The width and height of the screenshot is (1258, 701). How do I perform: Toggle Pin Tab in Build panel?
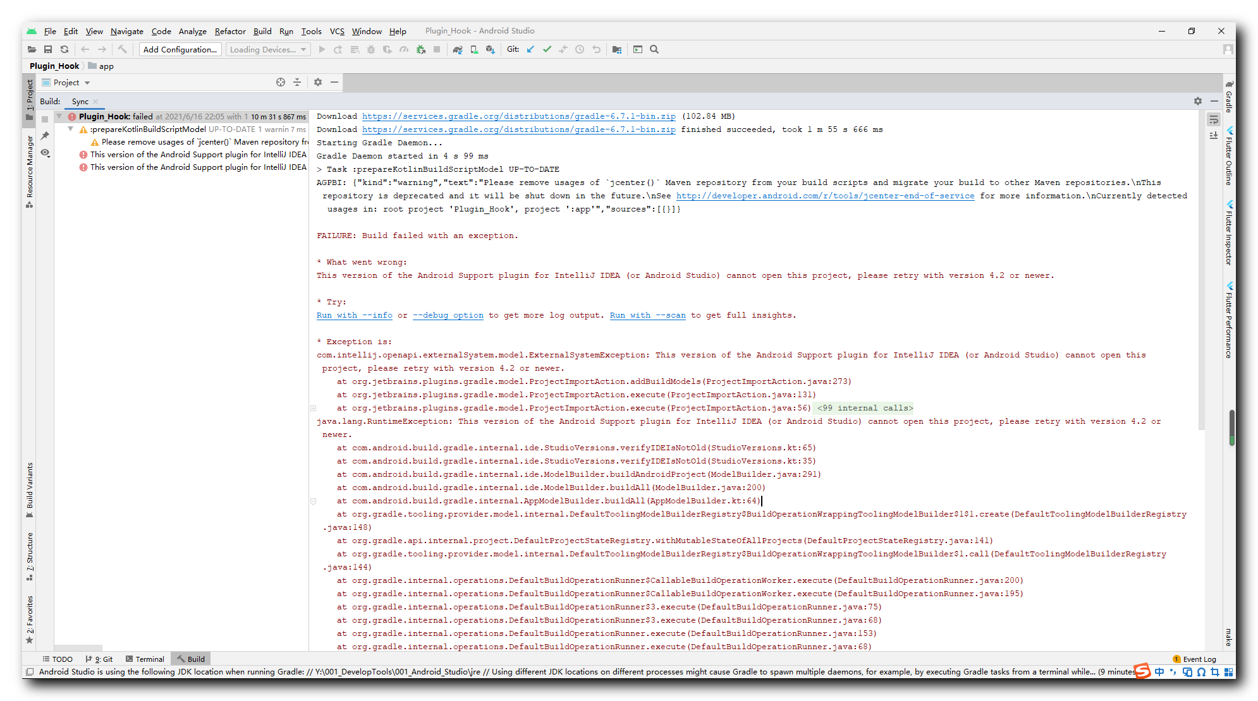(x=45, y=136)
